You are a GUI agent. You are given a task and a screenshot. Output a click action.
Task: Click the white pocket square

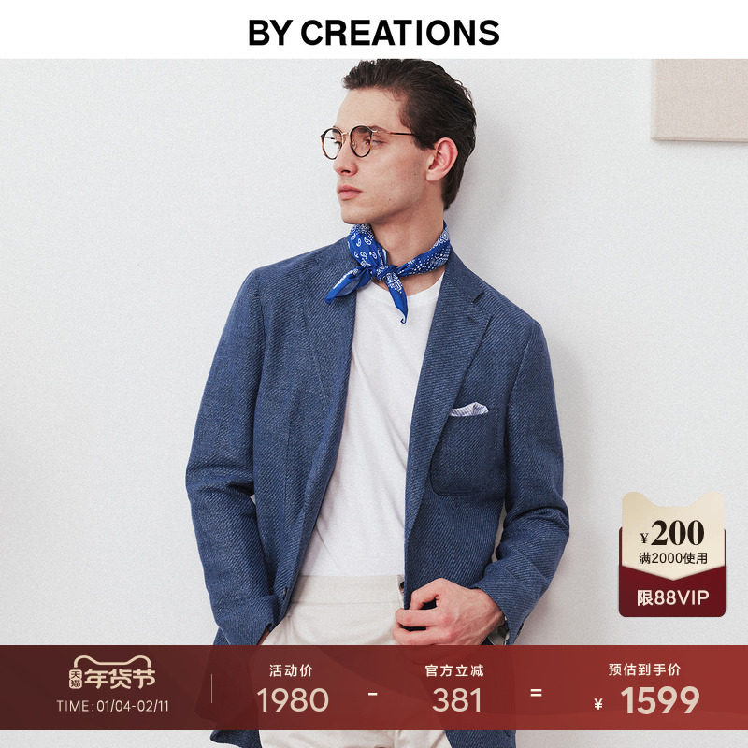(469, 409)
